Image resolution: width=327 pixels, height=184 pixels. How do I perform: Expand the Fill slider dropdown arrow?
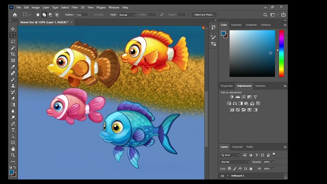[x=273, y=169]
